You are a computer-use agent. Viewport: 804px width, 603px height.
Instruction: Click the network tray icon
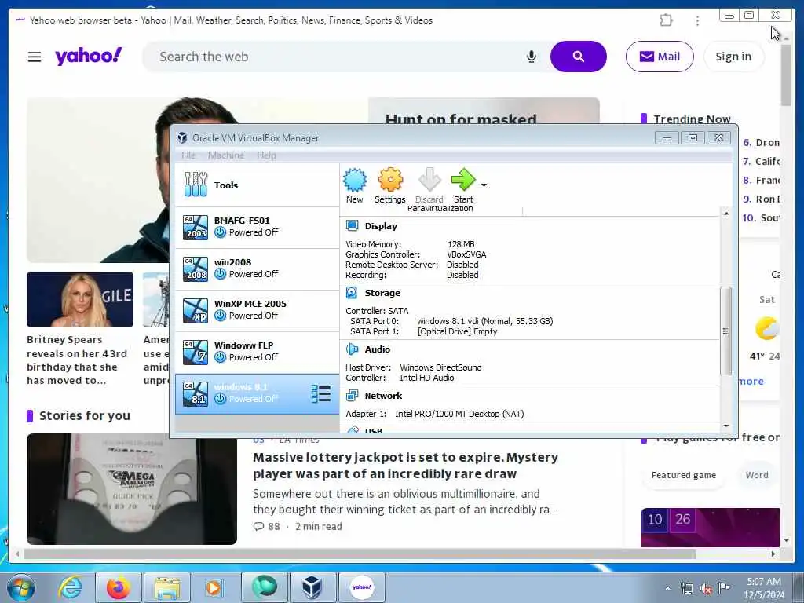coord(686,589)
